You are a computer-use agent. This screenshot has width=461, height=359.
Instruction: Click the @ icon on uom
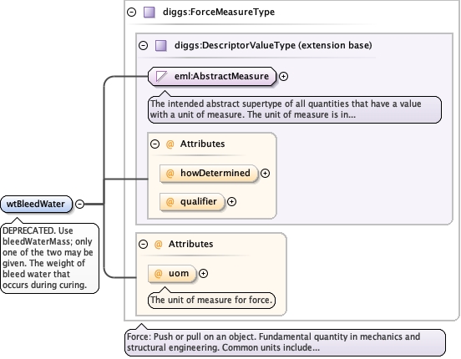(x=158, y=274)
